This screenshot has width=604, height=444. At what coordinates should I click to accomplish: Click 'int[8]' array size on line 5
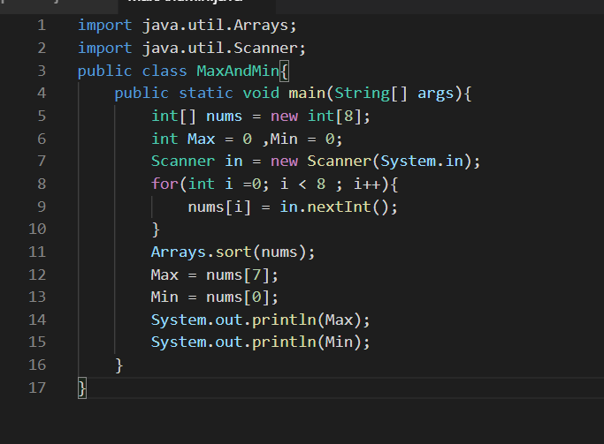click(334, 117)
